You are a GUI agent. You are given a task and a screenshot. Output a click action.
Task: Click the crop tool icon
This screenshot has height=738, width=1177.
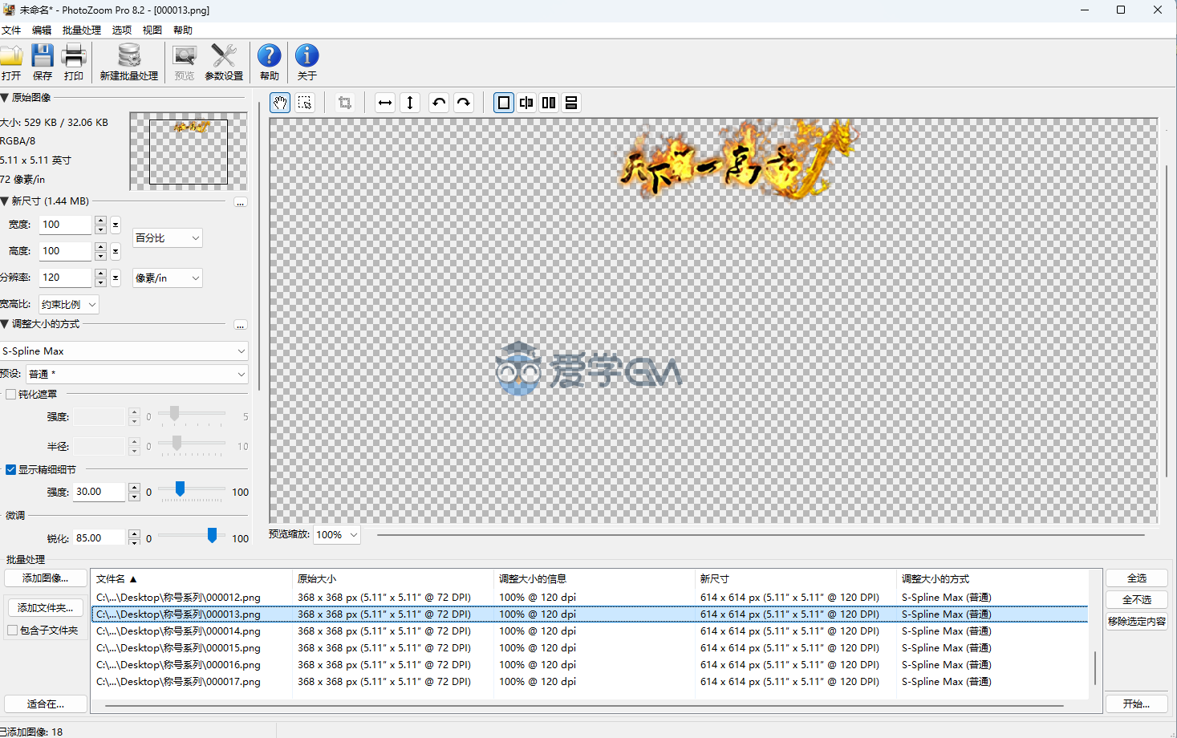pyautogui.click(x=345, y=103)
